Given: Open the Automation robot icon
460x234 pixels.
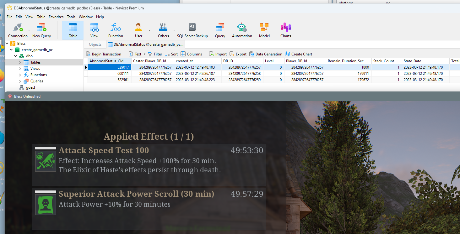Looking at the screenshot, I should [242, 30].
